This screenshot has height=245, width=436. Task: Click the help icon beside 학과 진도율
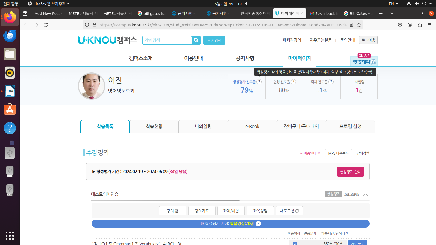(x=331, y=82)
